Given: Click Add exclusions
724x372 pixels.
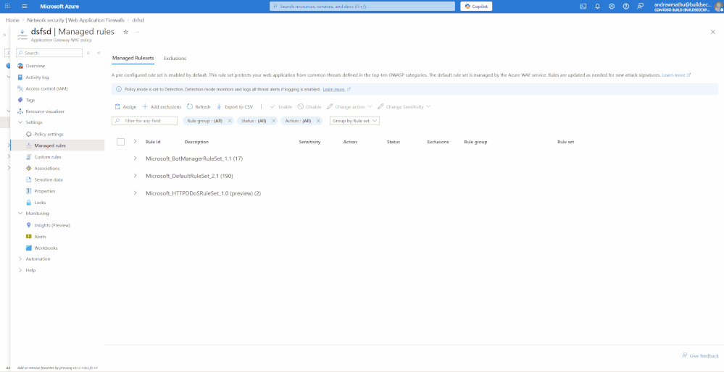Looking at the screenshot, I should click(162, 107).
